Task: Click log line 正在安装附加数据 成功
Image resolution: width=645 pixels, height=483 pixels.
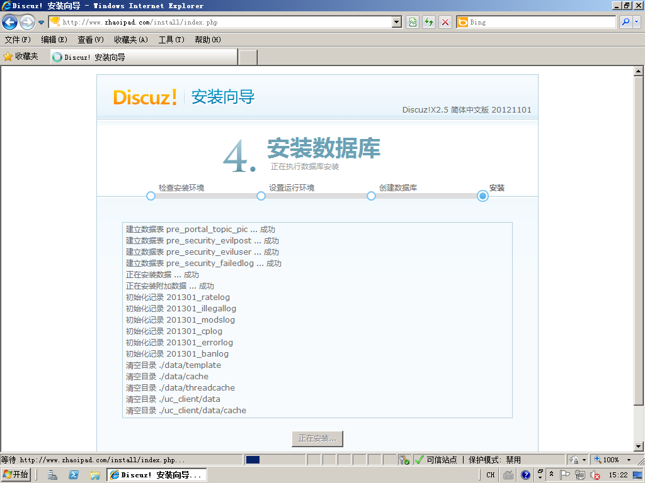Action: [x=170, y=286]
